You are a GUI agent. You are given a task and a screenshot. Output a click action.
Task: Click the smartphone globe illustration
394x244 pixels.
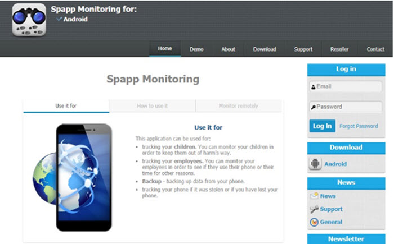[x=73, y=177]
